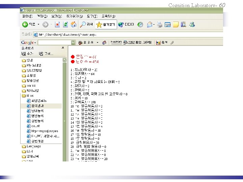Click the Mail envelope icon
The height and width of the screenshot is (182, 243).
pos(150,25)
